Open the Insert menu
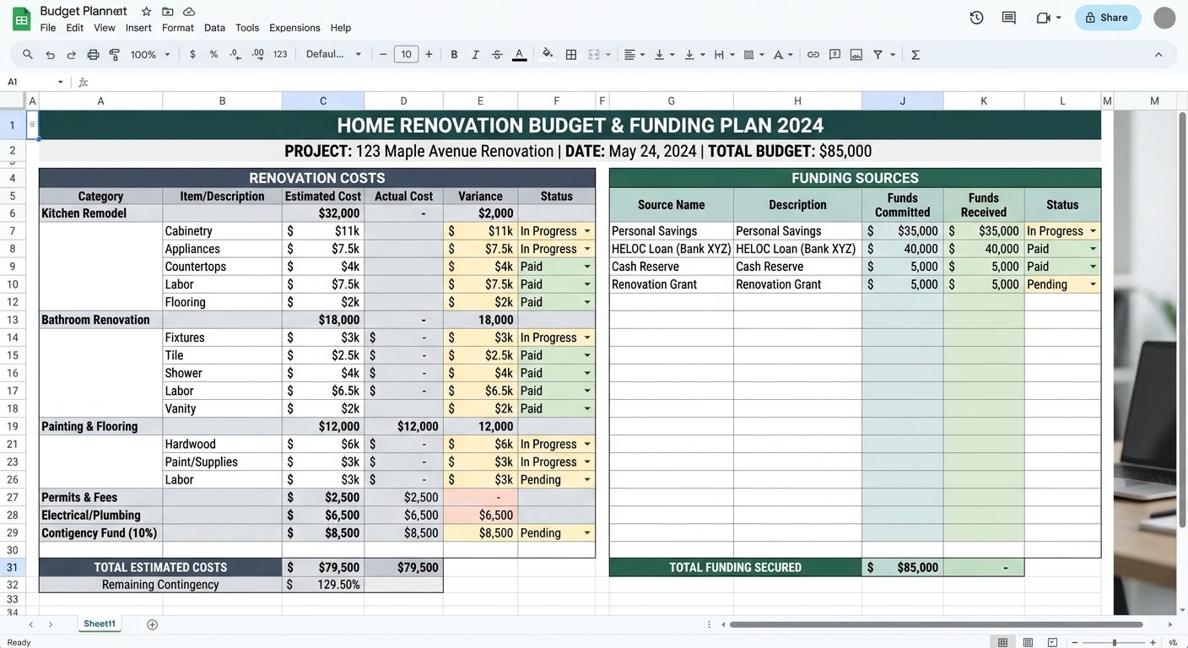 point(138,28)
